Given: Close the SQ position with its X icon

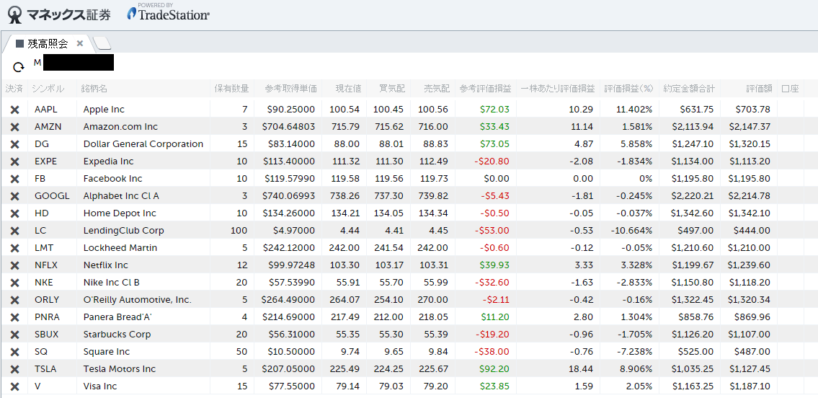Looking at the screenshot, I should pos(15,351).
